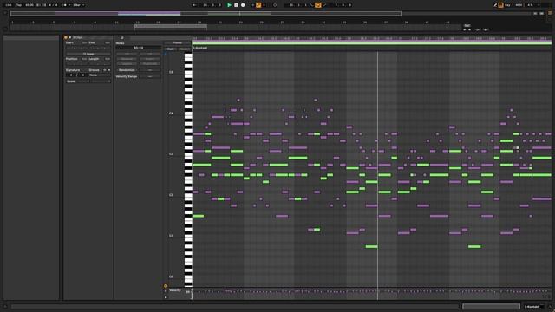
Task: Toggle the Follow playback arrow
Action: click(x=194, y=5)
